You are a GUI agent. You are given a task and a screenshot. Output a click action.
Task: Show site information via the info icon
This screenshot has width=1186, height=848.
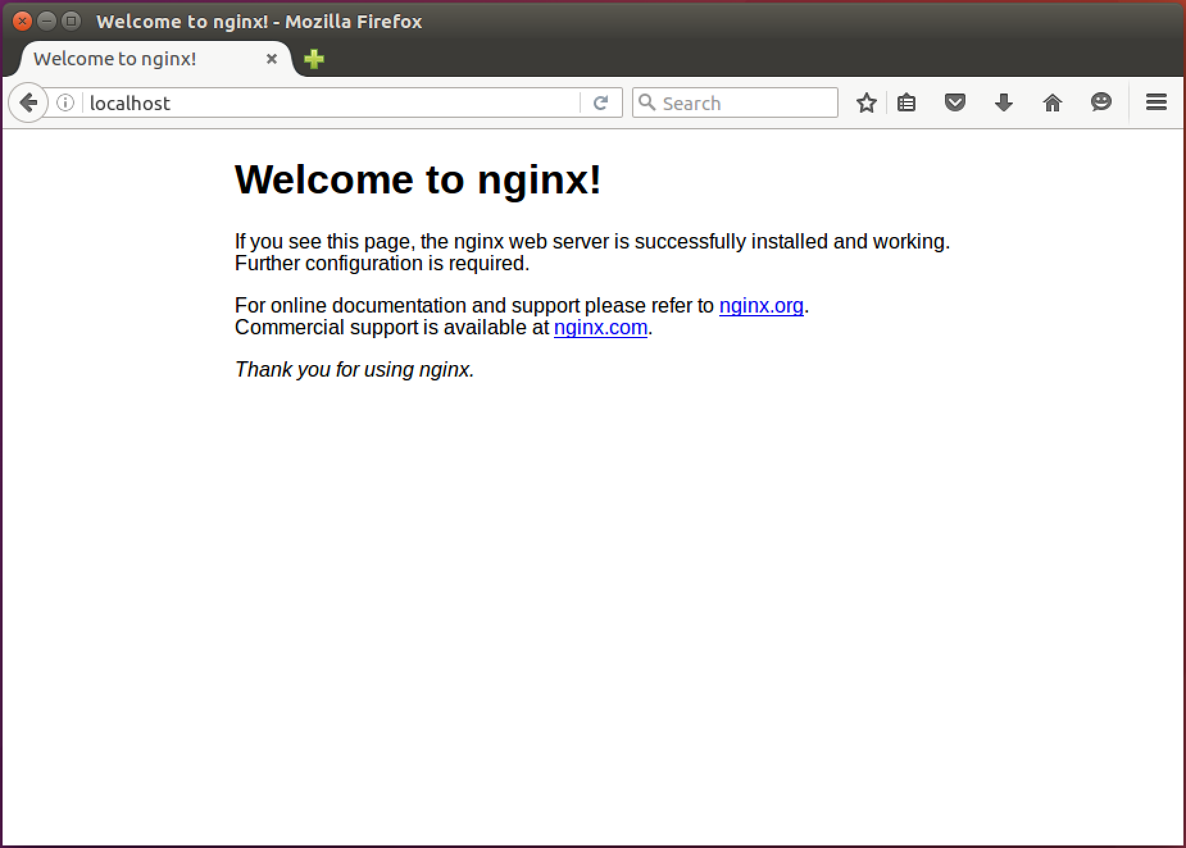[65, 102]
